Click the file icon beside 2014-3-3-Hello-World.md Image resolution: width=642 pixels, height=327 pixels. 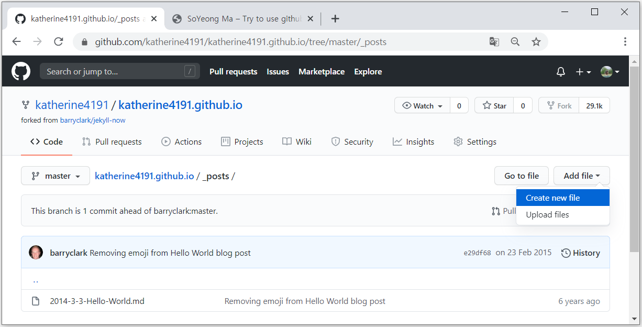tap(36, 301)
